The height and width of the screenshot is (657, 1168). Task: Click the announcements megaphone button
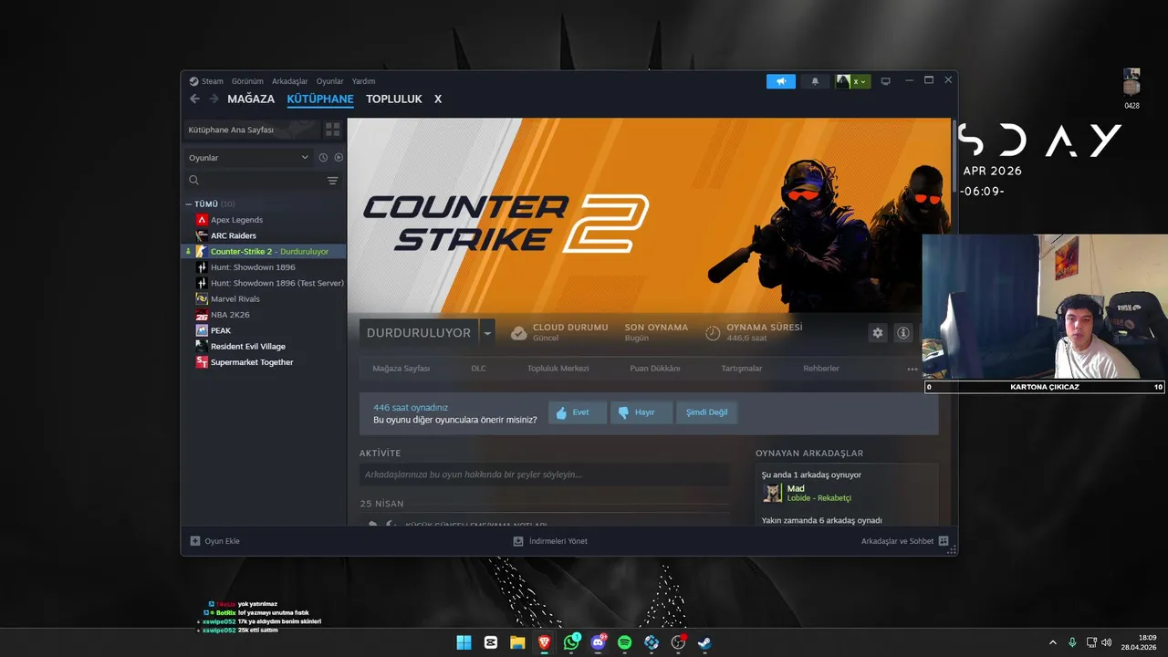point(780,81)
